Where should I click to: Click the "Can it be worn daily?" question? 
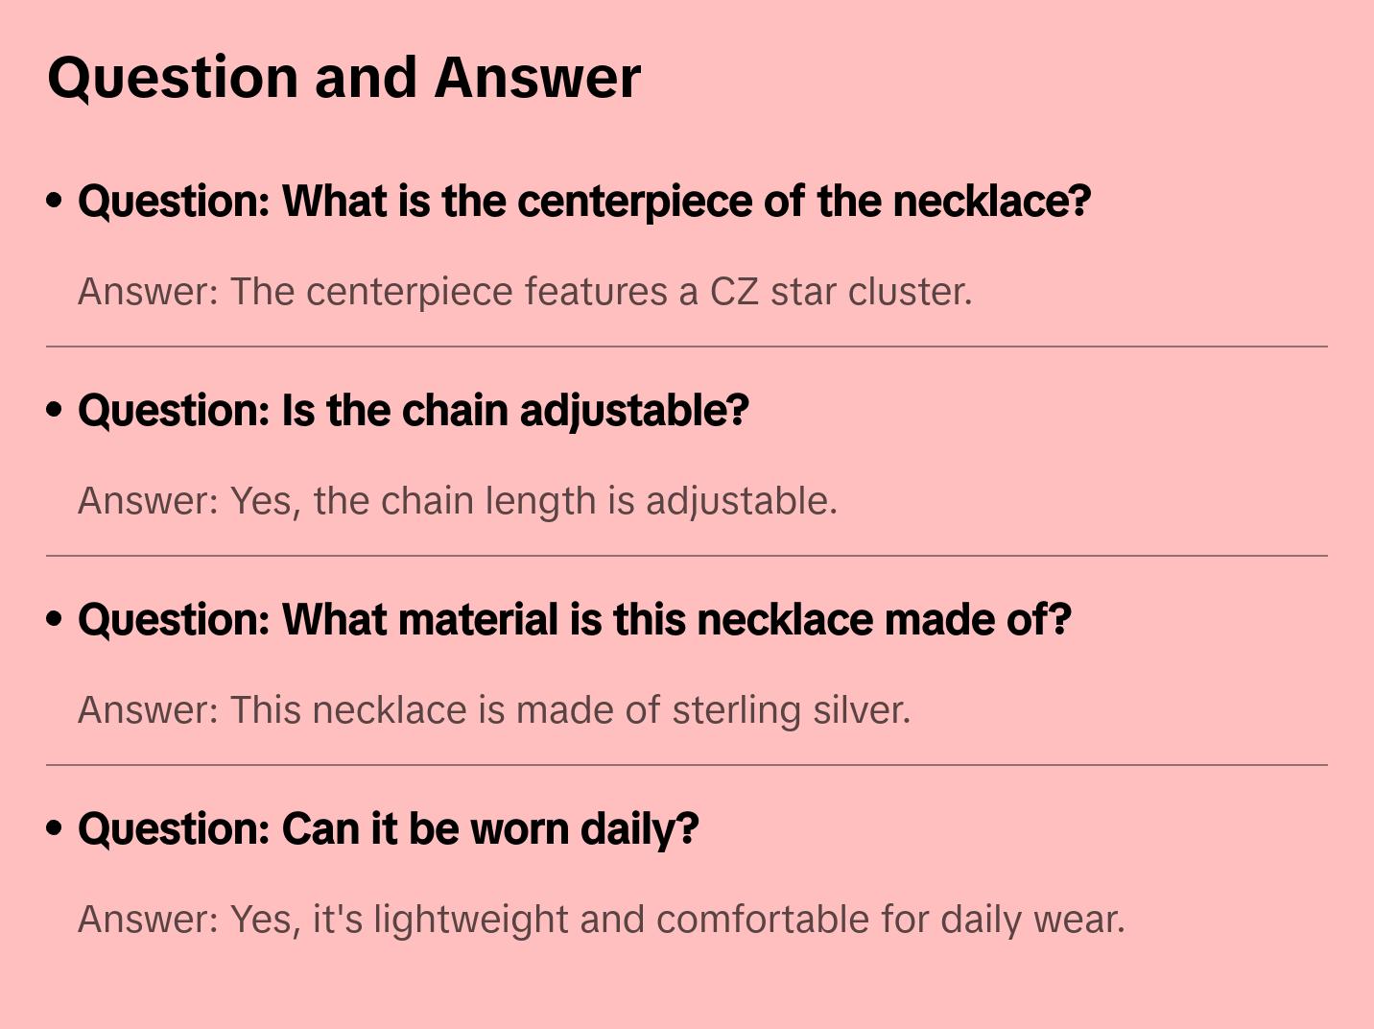(388, 829)
